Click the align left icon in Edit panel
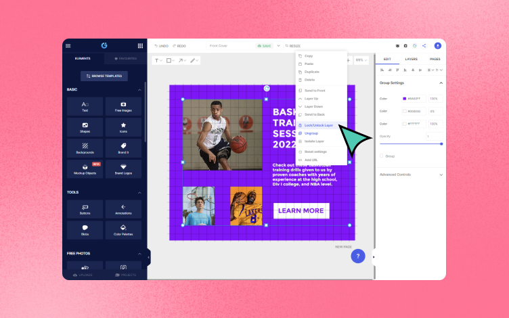This screenshot has height=318, width=509. (382, 70)
